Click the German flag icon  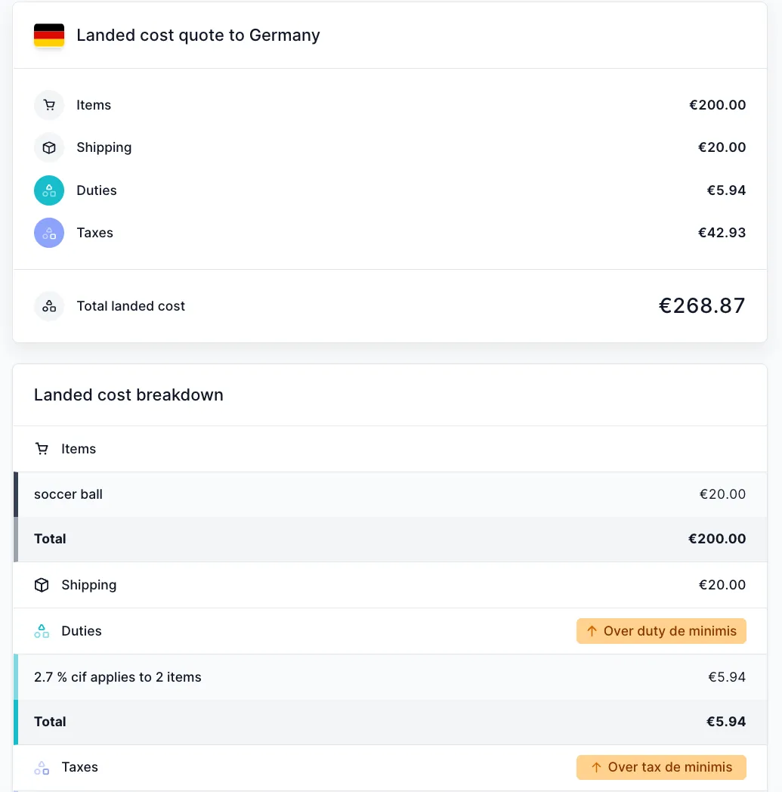click(x=48, y=35)
